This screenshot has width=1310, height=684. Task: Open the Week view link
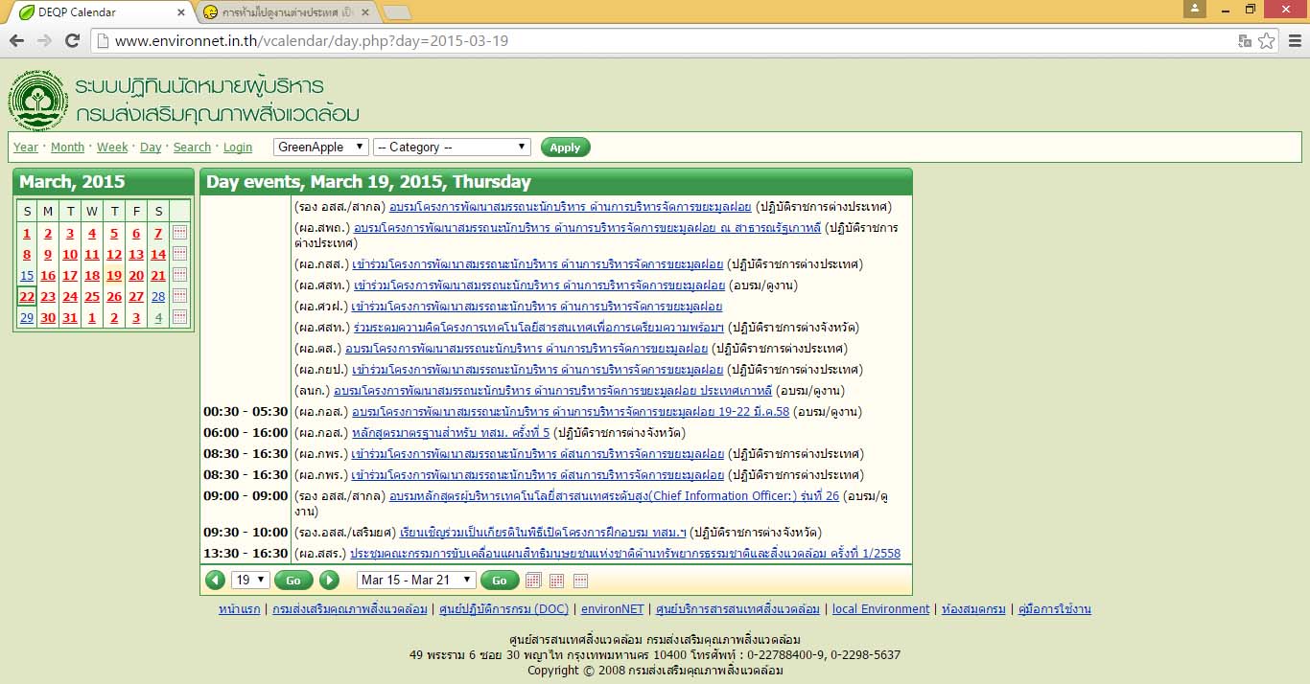(x=112, y=148)
